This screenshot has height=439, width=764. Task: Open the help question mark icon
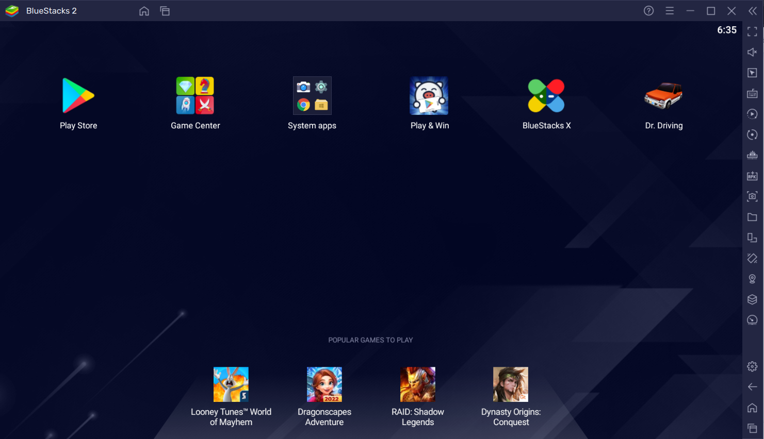[x=649, y=11]
